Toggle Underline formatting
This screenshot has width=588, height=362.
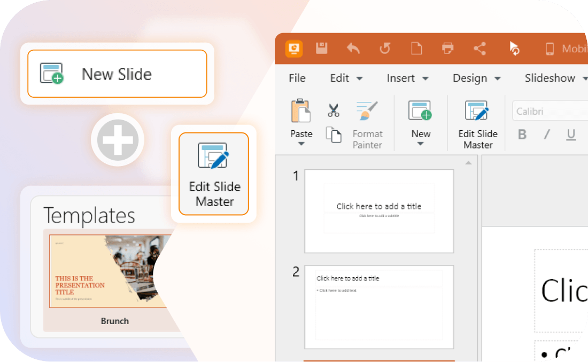tap(571, 135)
